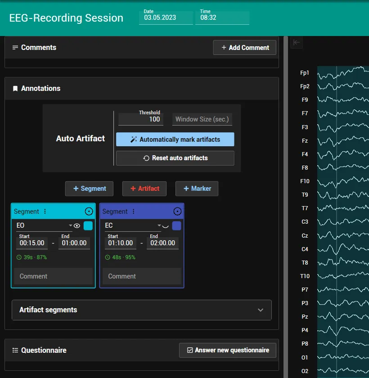Screen dimensions: 369x378
Task: Click the EEG-Recording Session title
Action: (66, 18)
